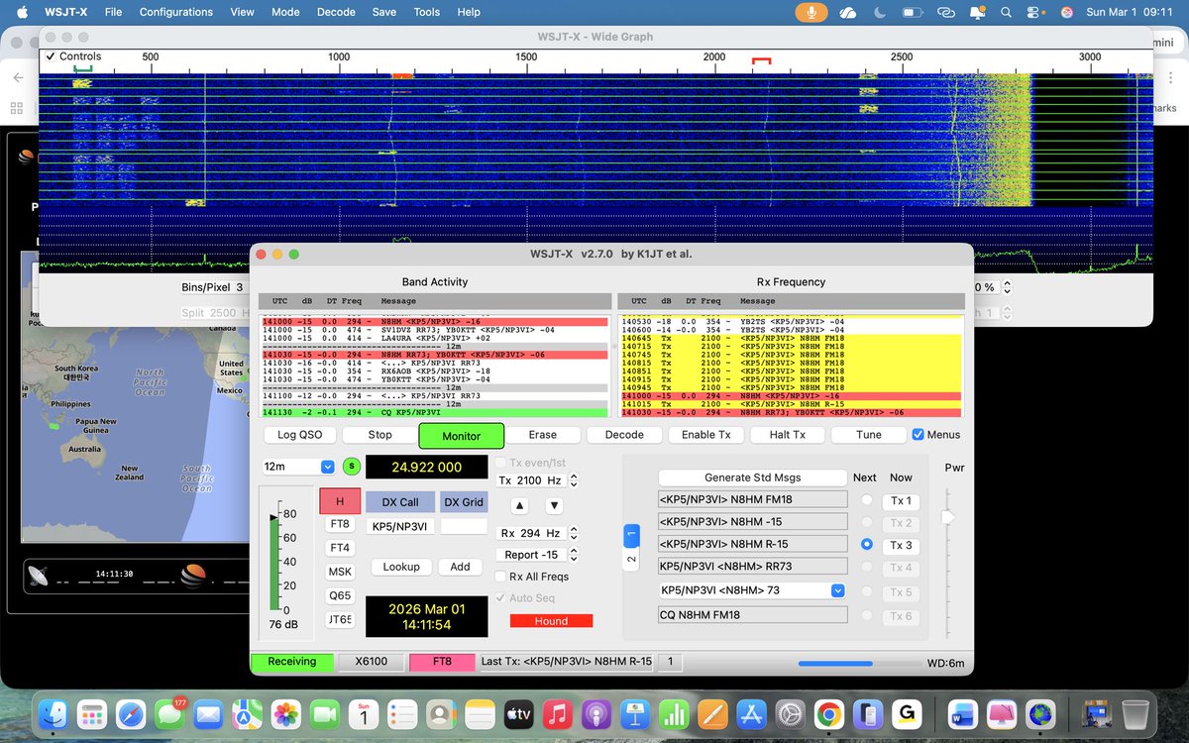The width and height of the screenshot is (1189, 743).
Task: Open the Trash in the Dock
Action: 1135,714
